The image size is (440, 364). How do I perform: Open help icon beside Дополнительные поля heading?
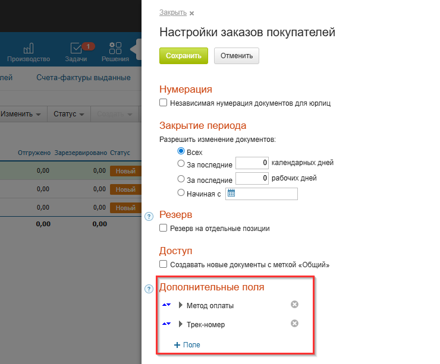149,289
